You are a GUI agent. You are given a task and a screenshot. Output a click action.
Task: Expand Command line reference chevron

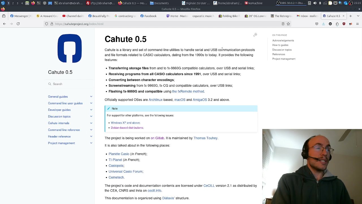pyautogui.click(x=91, y=130)
